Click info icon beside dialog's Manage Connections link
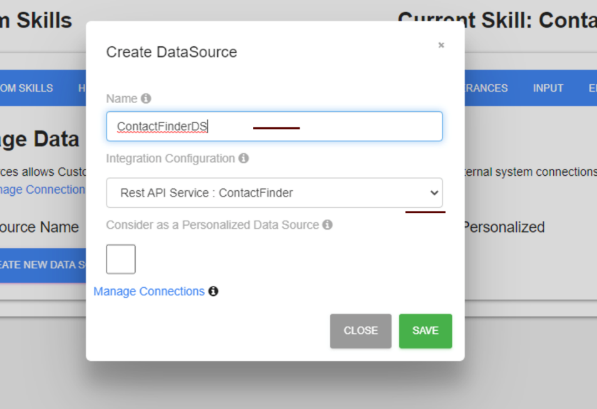Image resolution: width=597 pixels, height=409 pixels. (213, 291)
